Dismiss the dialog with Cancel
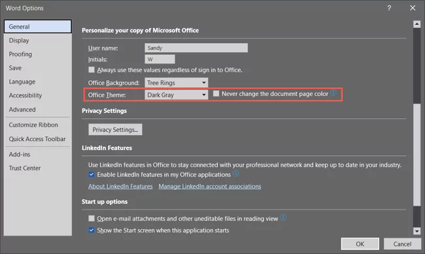 click(x=402, y=244)
